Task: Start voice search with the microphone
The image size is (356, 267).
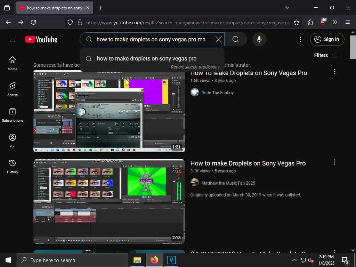Action: coord(259,40)
